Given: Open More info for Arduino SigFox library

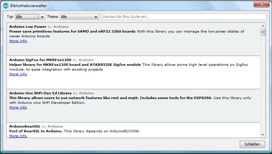Looking at the screenshot, I should (18, 74).
